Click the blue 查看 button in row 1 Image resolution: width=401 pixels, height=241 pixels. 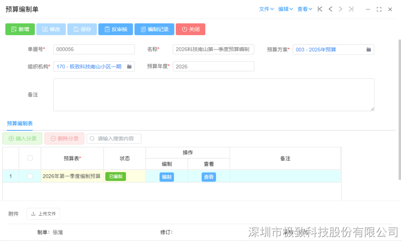click(209, 177)
